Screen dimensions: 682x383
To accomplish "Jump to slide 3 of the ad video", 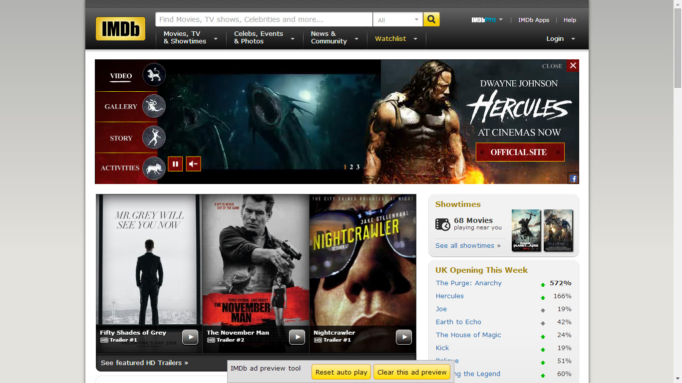I will (x=358, y=167).
